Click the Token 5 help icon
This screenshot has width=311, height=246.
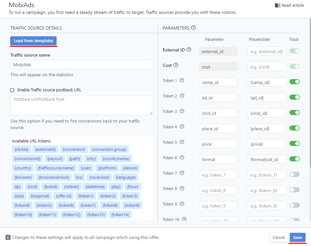(x=182, y=142)
